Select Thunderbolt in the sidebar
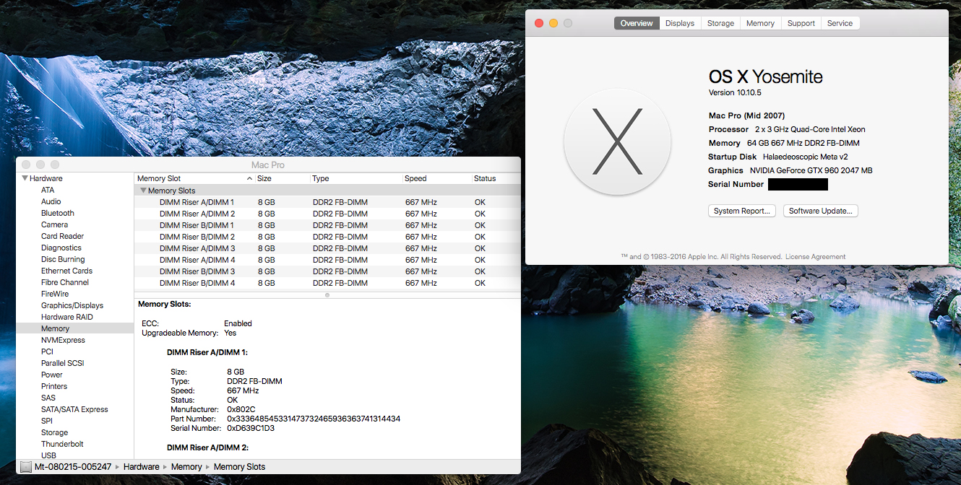961x485 pixels. (62, 444)
